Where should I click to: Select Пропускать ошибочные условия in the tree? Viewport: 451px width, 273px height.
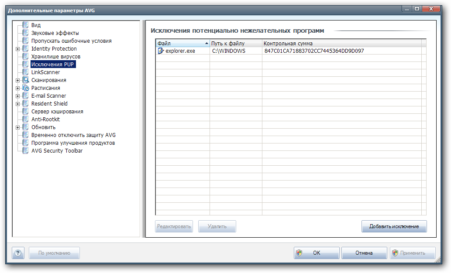(x=71, y=41)
